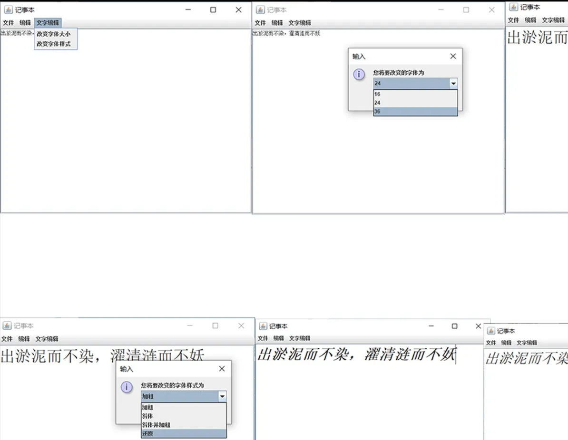Open 编辑 menu in the top-left window

[25, 23]
